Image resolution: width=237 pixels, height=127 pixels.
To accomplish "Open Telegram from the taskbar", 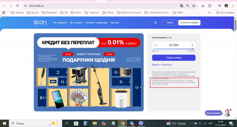I will (x=132, y=123).
